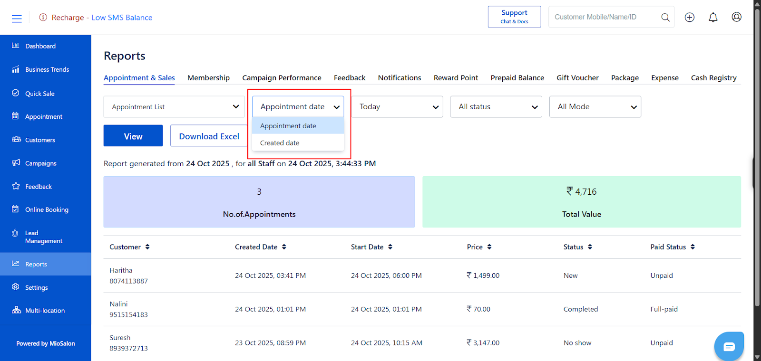Collapse the Appointment date dropdown
Viewport: 761px width, 361px height.
click(x=298, y=107)
